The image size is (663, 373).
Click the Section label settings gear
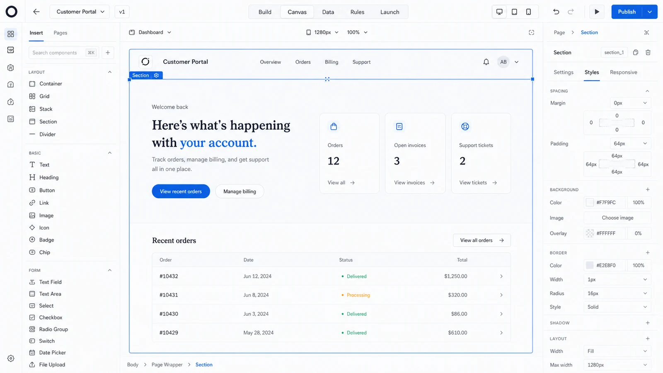156,75
